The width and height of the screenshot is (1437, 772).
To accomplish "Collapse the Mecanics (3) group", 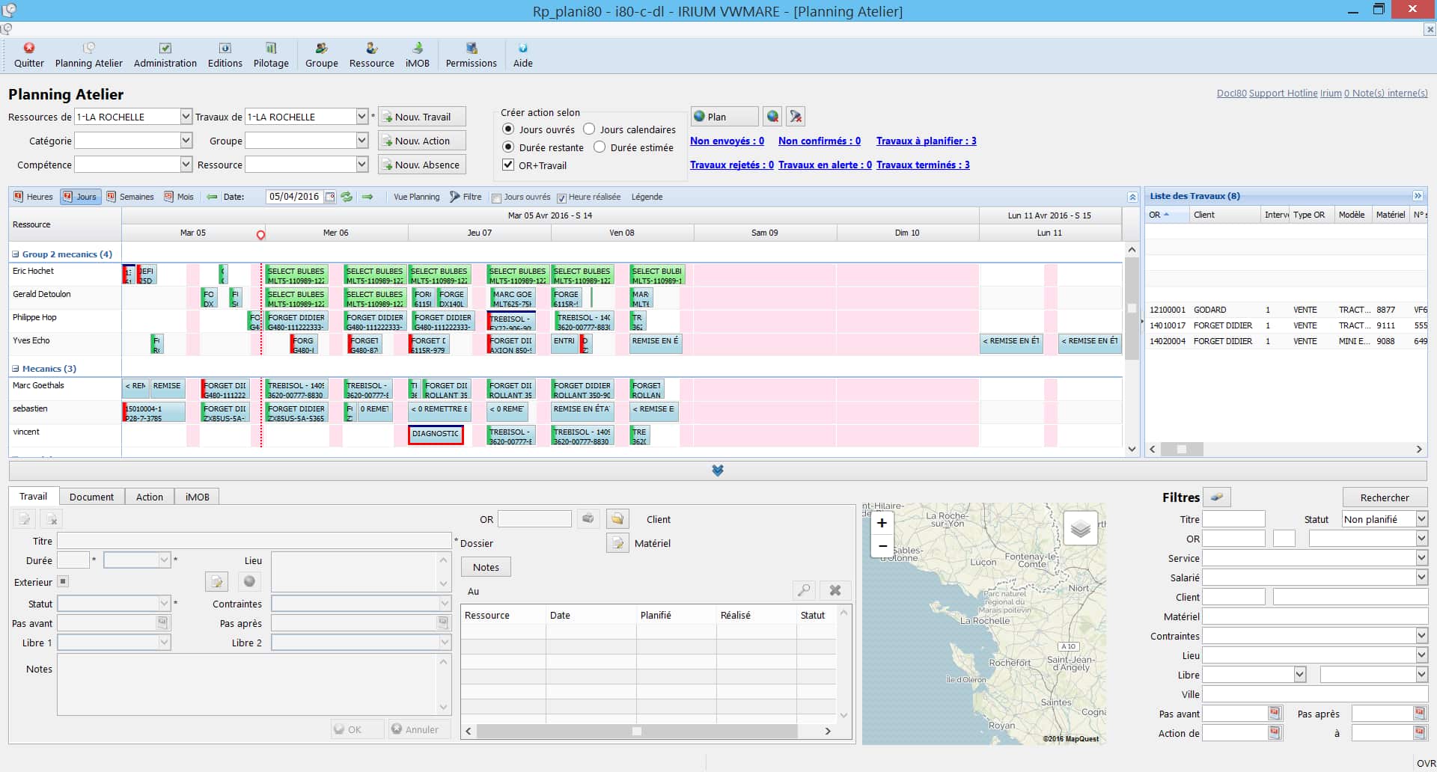I will click(x=14, y=368).
